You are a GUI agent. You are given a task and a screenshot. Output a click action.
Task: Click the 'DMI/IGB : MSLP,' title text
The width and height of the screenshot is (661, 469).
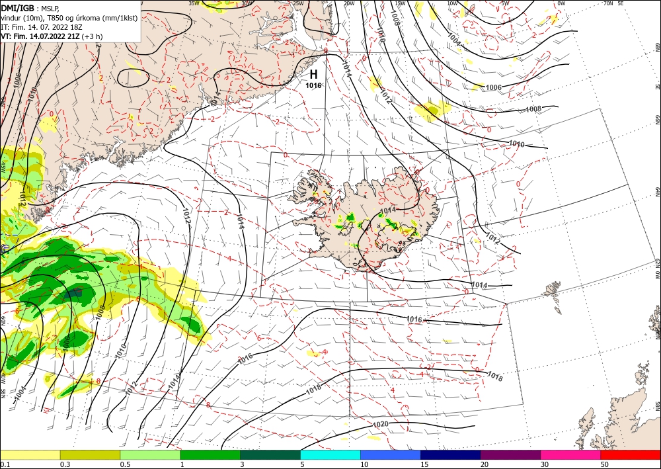click(30, 8)
